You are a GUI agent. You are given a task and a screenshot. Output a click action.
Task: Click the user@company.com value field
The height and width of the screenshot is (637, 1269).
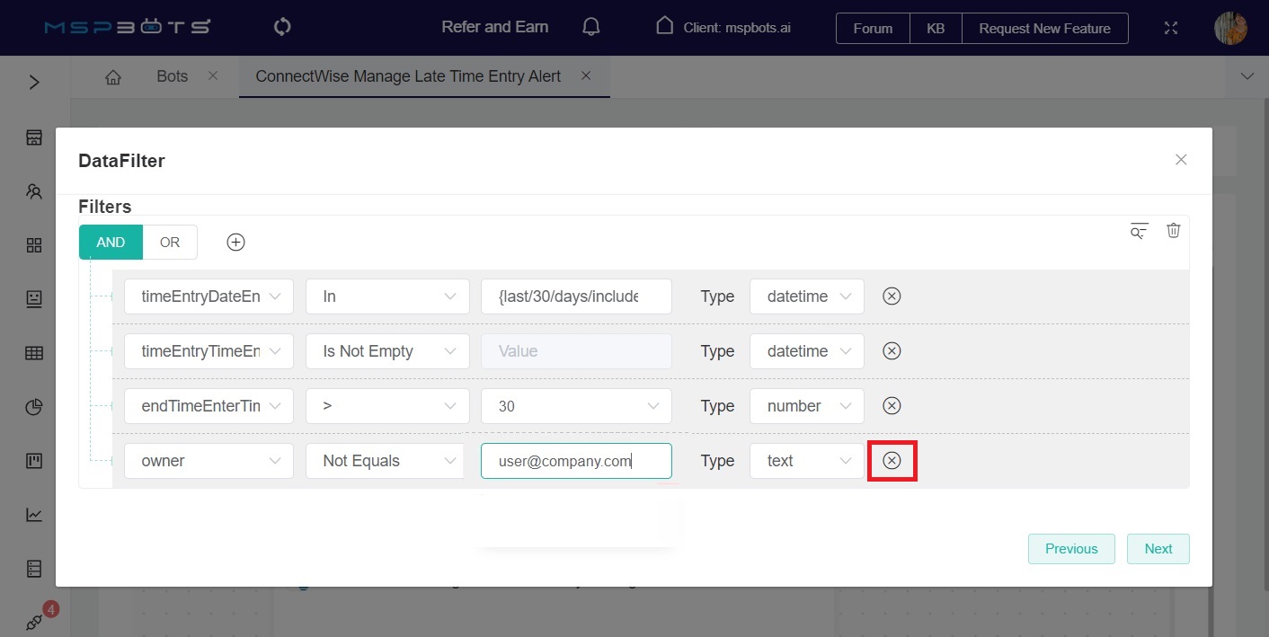point(575,461)
